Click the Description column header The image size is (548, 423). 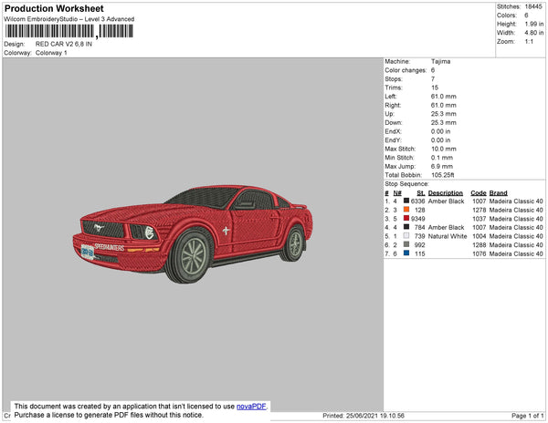(446, 193)
